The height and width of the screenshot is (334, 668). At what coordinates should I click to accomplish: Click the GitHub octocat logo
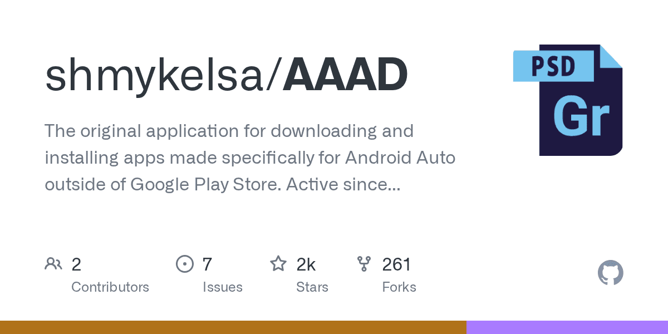[x=610, y=273]
